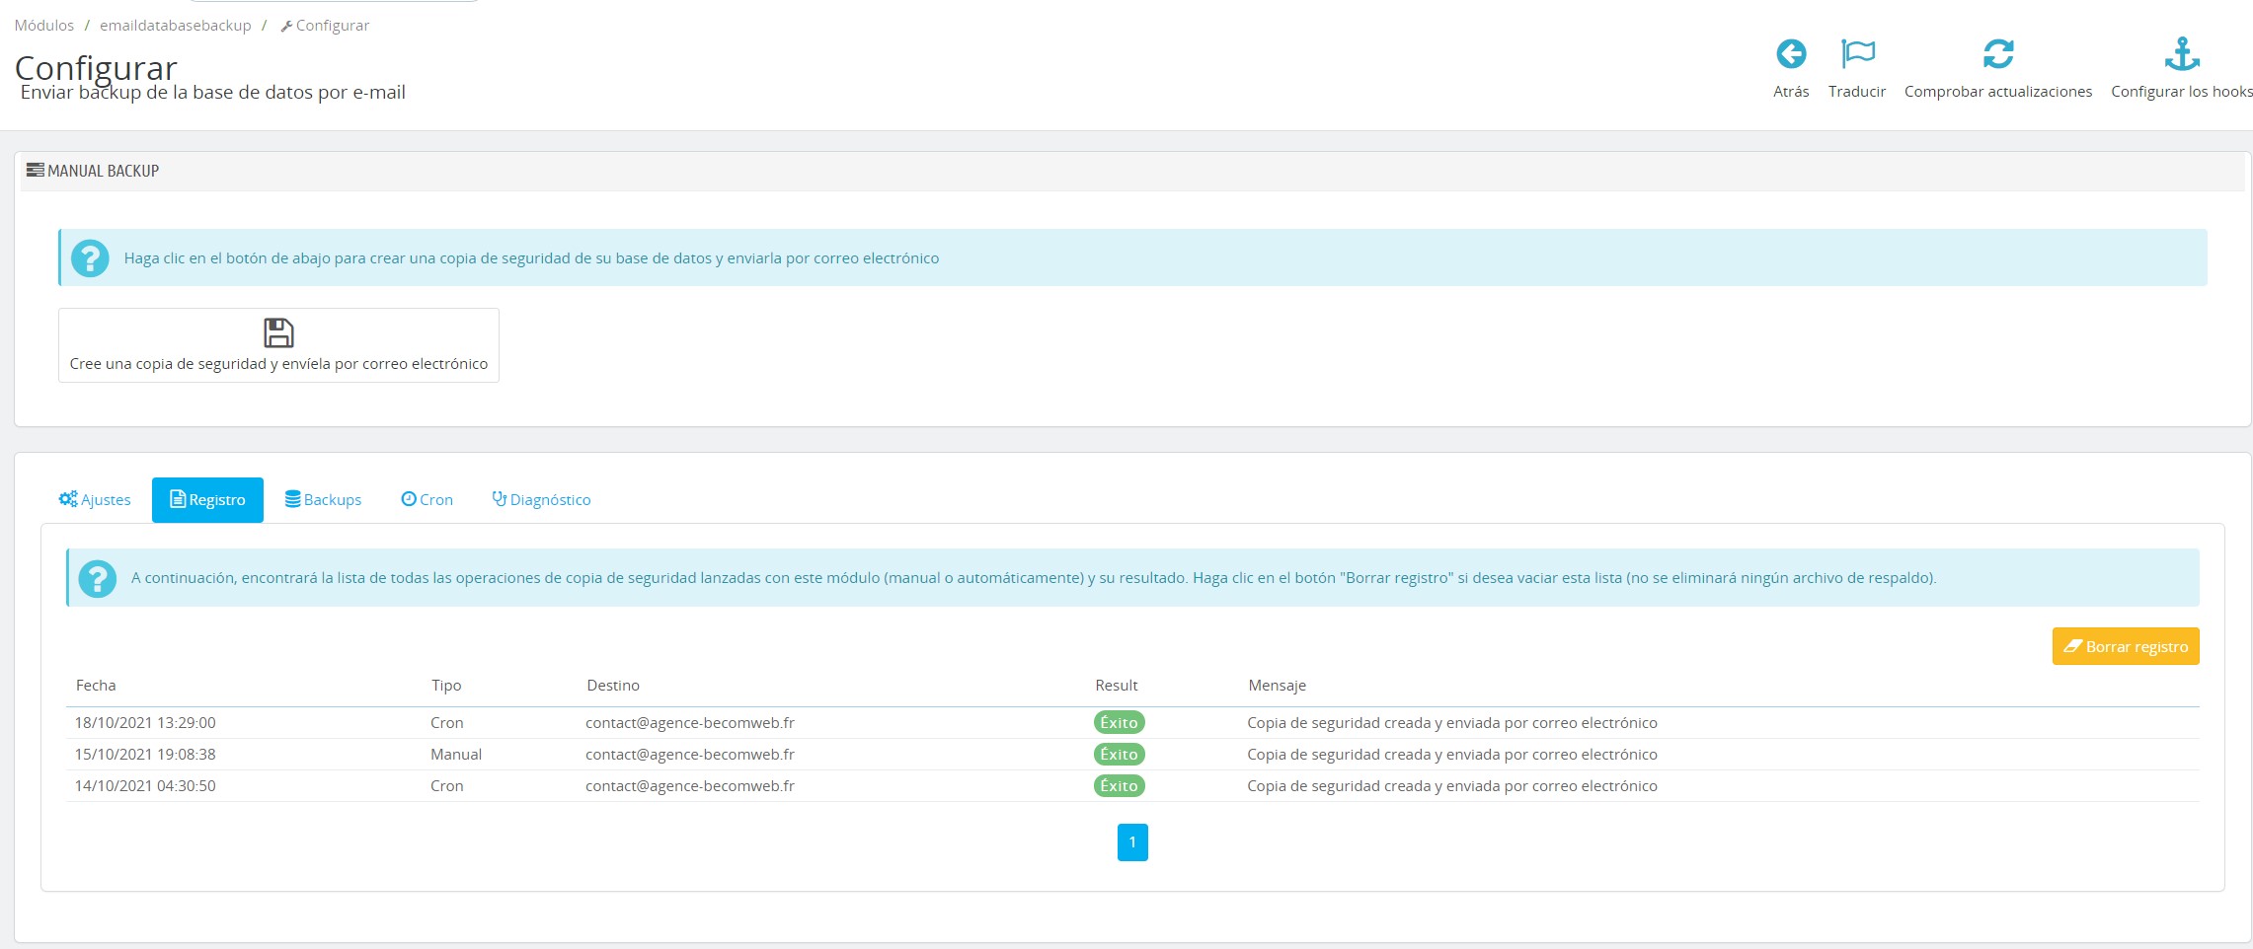The height and width of the screenshot is (949, 2253).
Task: Click the emaildatabasebackup breadcrumb link
Action: click(176, 26)
